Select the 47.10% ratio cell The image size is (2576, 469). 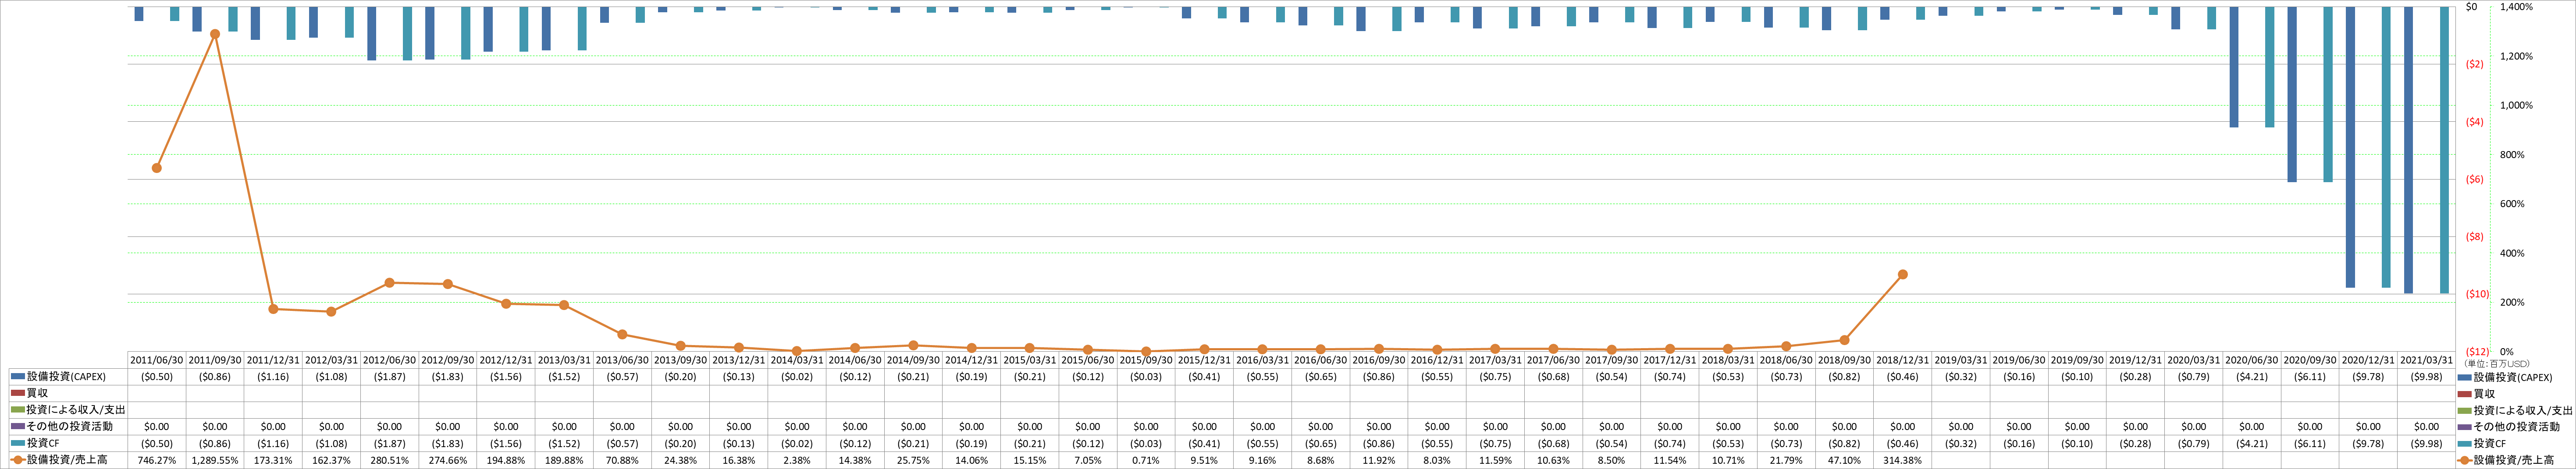1845,460
